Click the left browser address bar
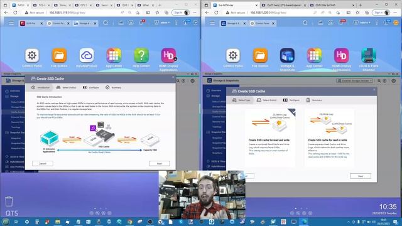The width and height of the screenshot is (402, 226). (x=82, y=13)
